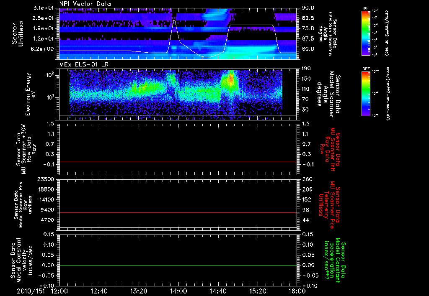Click the 2.5e+01 sector tick value

click(x=44, y=18)
